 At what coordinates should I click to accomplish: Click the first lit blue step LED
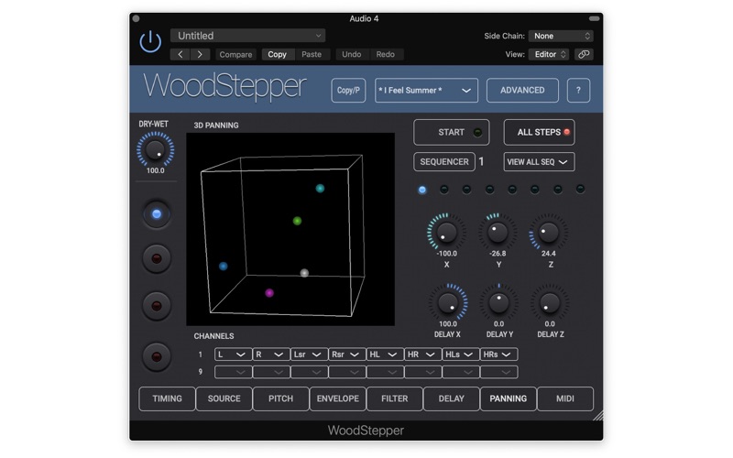[x=422, y=190]
